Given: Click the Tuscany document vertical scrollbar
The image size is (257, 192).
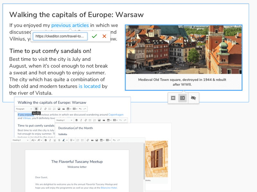Looking at the screenshot, I should (144, 162).
